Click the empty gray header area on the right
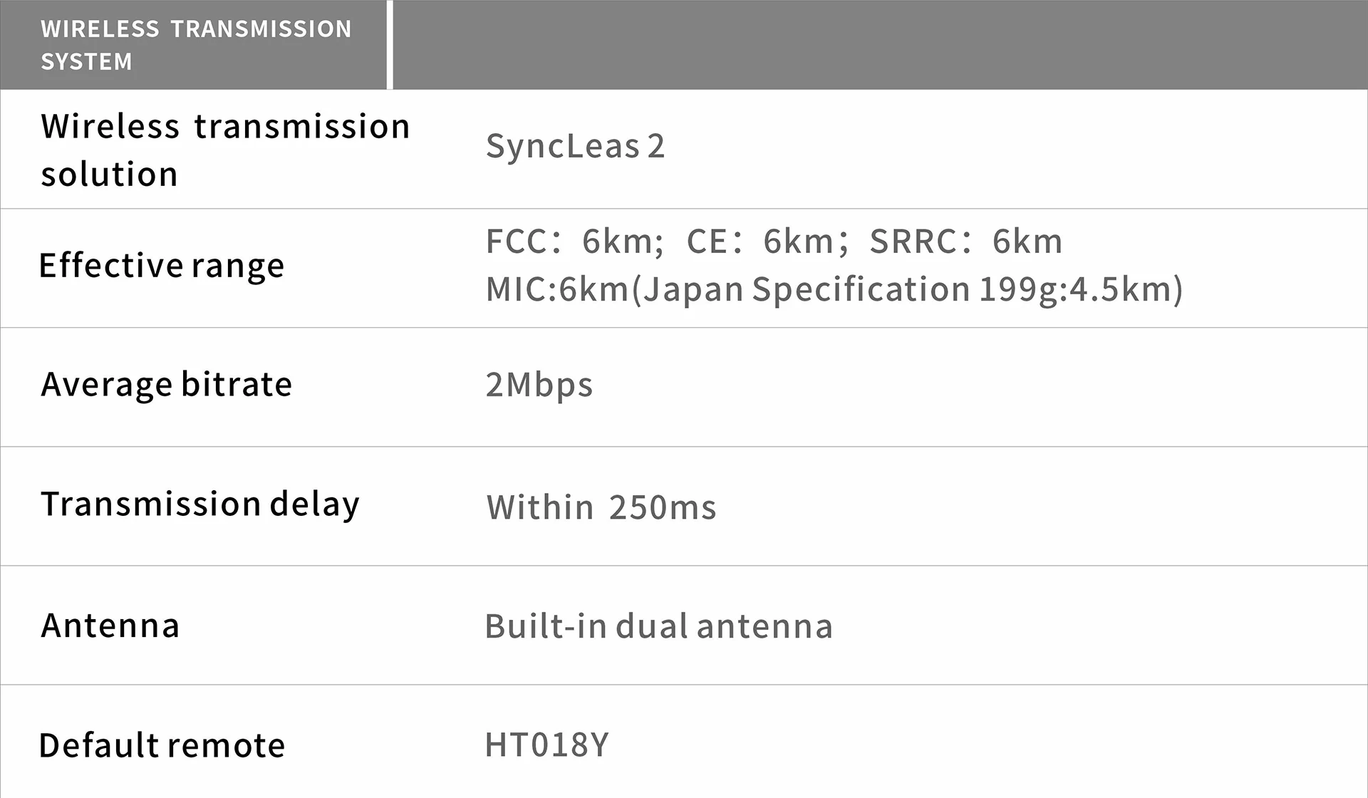Image resolution: width=1368 pixels, height=798 pixels. point(880,45)
